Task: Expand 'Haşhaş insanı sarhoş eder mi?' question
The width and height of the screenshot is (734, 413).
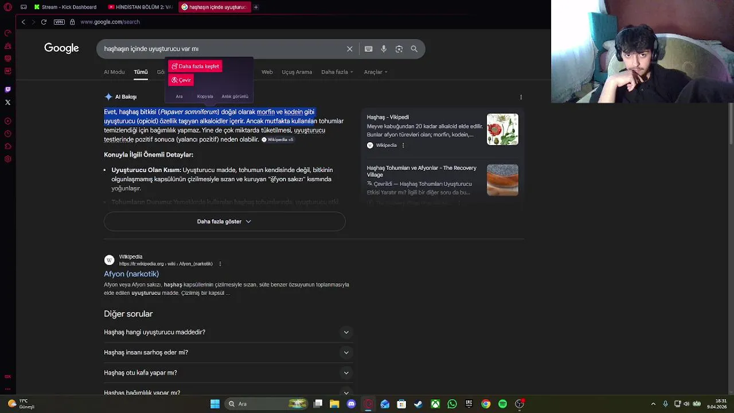Action: tap(228, 352)
